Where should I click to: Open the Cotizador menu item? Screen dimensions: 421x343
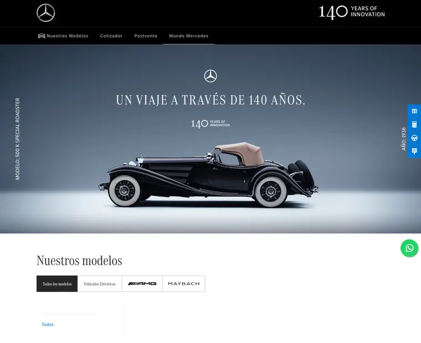(111, 35)
